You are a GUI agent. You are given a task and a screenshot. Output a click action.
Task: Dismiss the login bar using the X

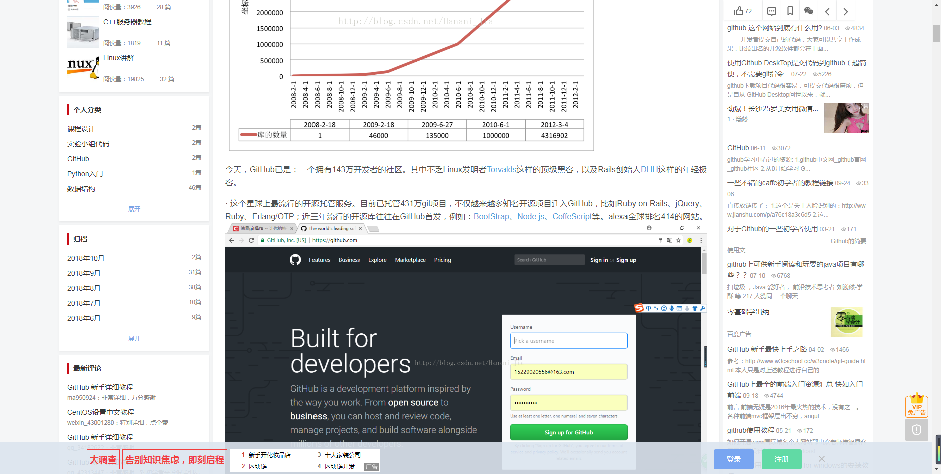pyautogui.click(x=821, y=459)
